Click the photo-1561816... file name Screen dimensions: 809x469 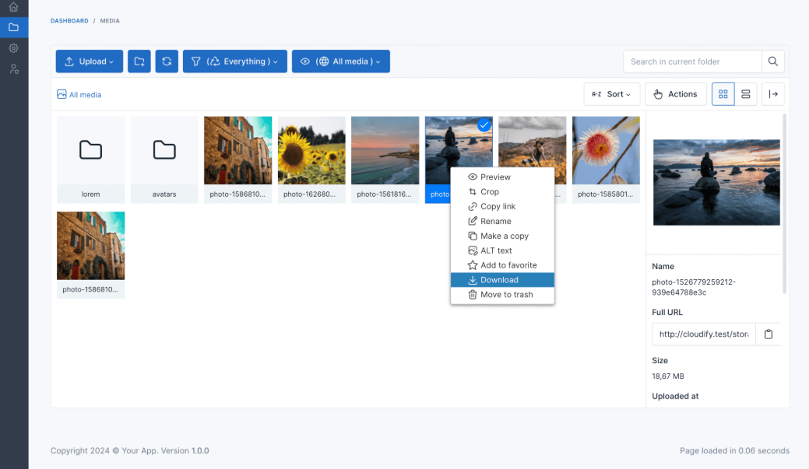click(385, 194)
